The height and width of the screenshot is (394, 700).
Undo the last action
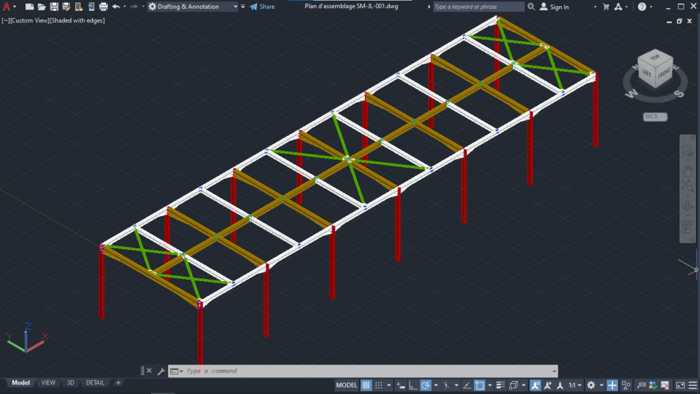click(116, 7)
